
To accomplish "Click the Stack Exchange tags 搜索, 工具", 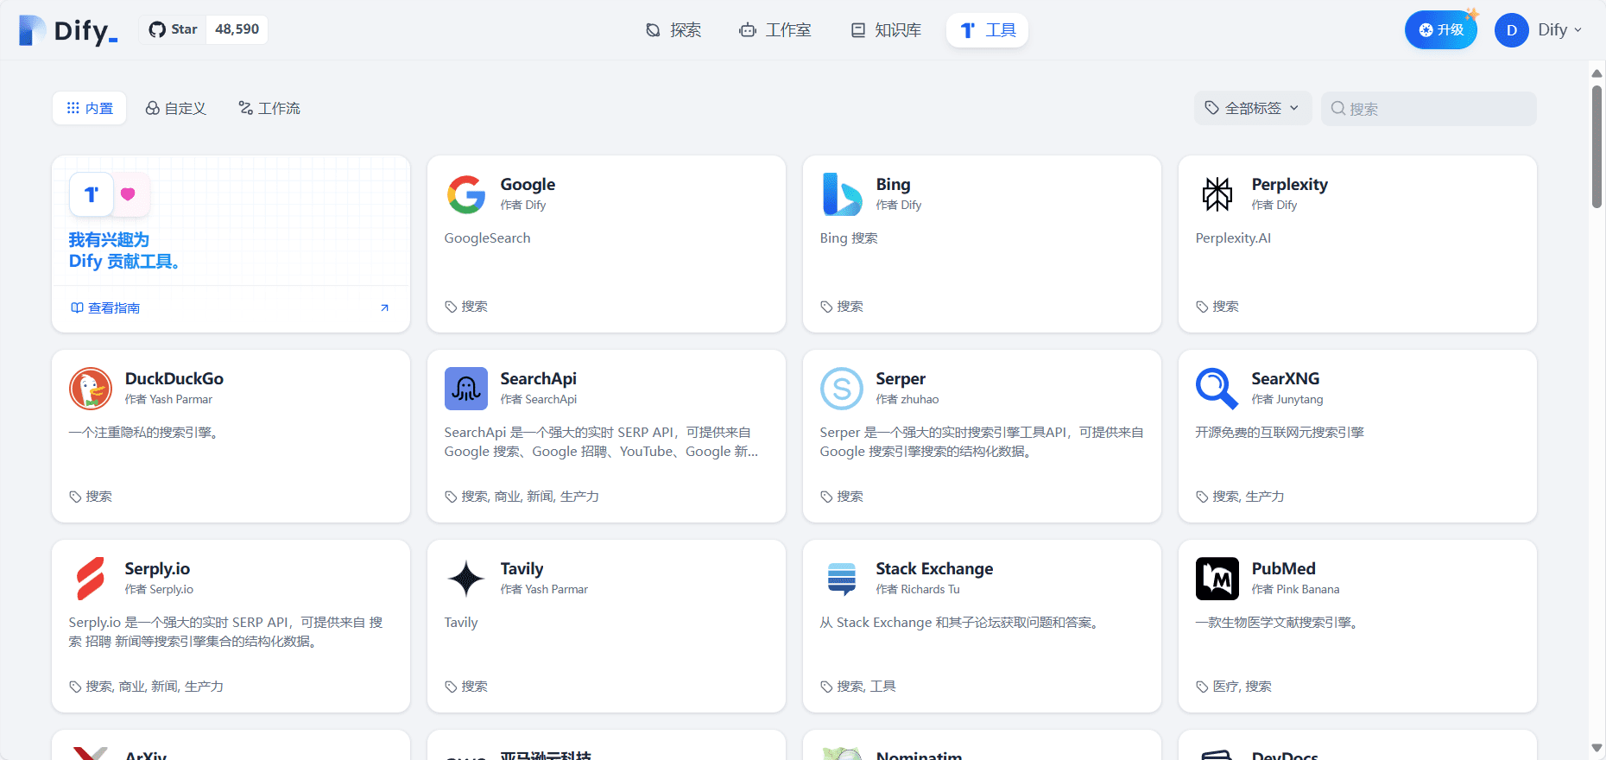I will [x=866, y=687].
